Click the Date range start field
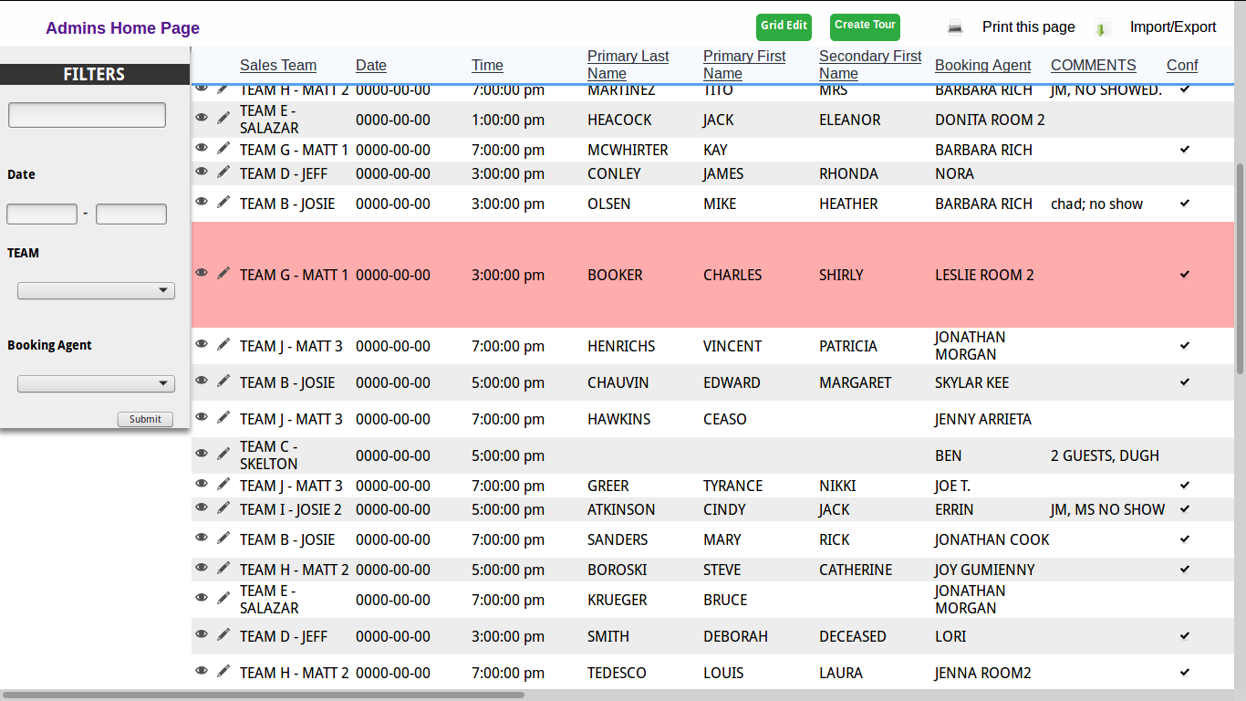Screen dimensions: 1246x701 [x=42, y=214]
